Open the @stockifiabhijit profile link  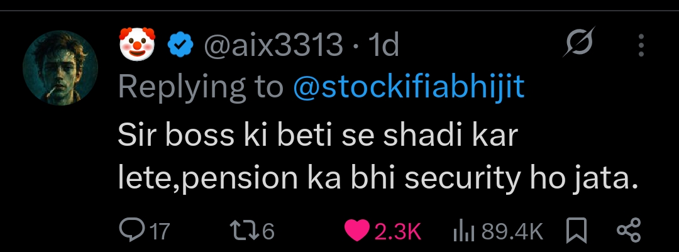coord(409,86)
